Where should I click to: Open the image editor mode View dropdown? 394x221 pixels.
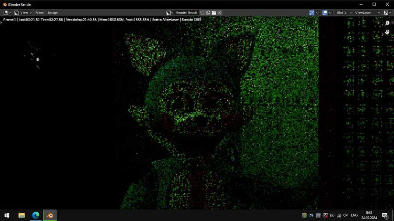pyautogui.click(x=23, y=13)
